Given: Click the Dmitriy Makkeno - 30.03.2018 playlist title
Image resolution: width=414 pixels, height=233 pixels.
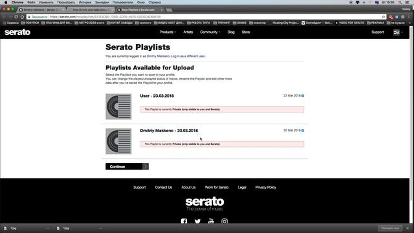Looking at the screenshot, I should (x=169, y=131).
